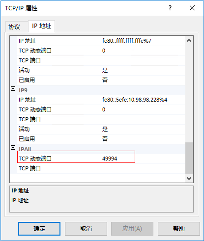Click the 取消 button
This screenshot has height=241, width=204.
[86, 229]
